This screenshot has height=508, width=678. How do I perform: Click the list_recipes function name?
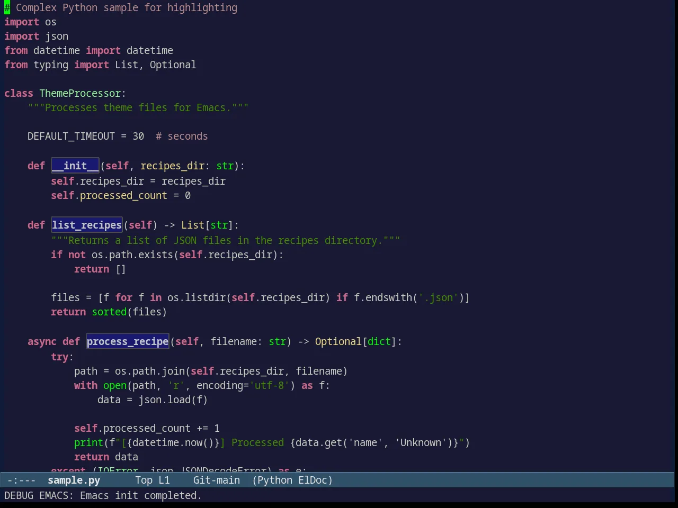87,225
